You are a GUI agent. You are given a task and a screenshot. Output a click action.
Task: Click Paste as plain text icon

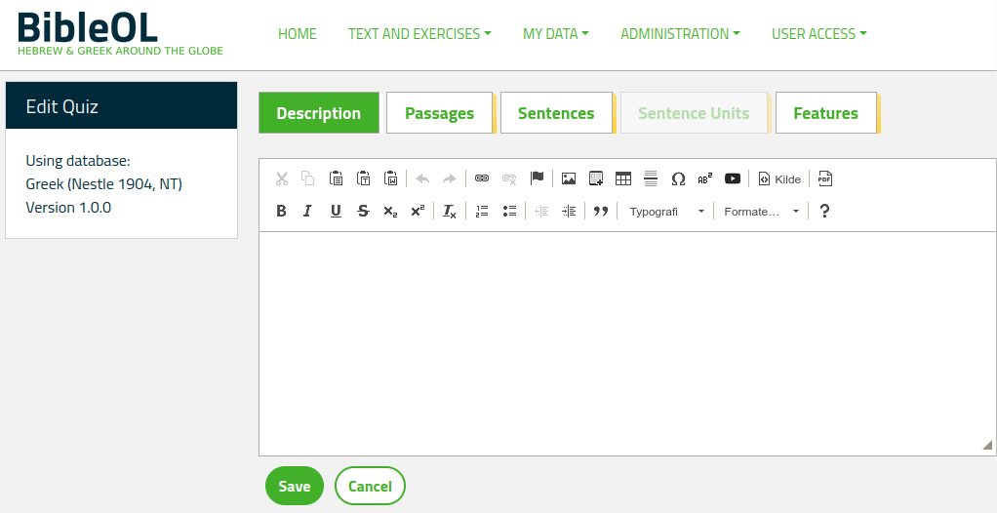pyautogui.click(x=363, y=178)
